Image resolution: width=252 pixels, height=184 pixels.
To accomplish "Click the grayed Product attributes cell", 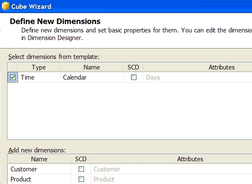I will (x=171, y=179).
